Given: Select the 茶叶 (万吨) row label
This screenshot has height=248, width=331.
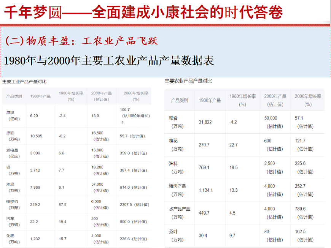Looking at the screenshot, I should (x=176, y=235).
